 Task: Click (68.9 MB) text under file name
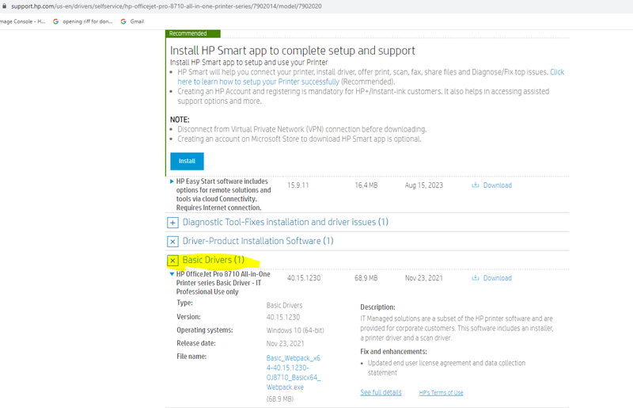click(x=280, y=399)
